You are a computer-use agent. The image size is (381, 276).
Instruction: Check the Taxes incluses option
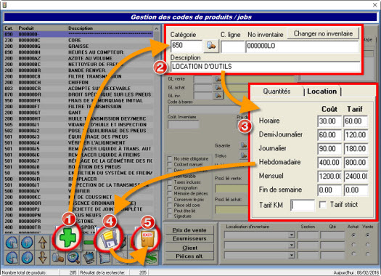point(170,182)
